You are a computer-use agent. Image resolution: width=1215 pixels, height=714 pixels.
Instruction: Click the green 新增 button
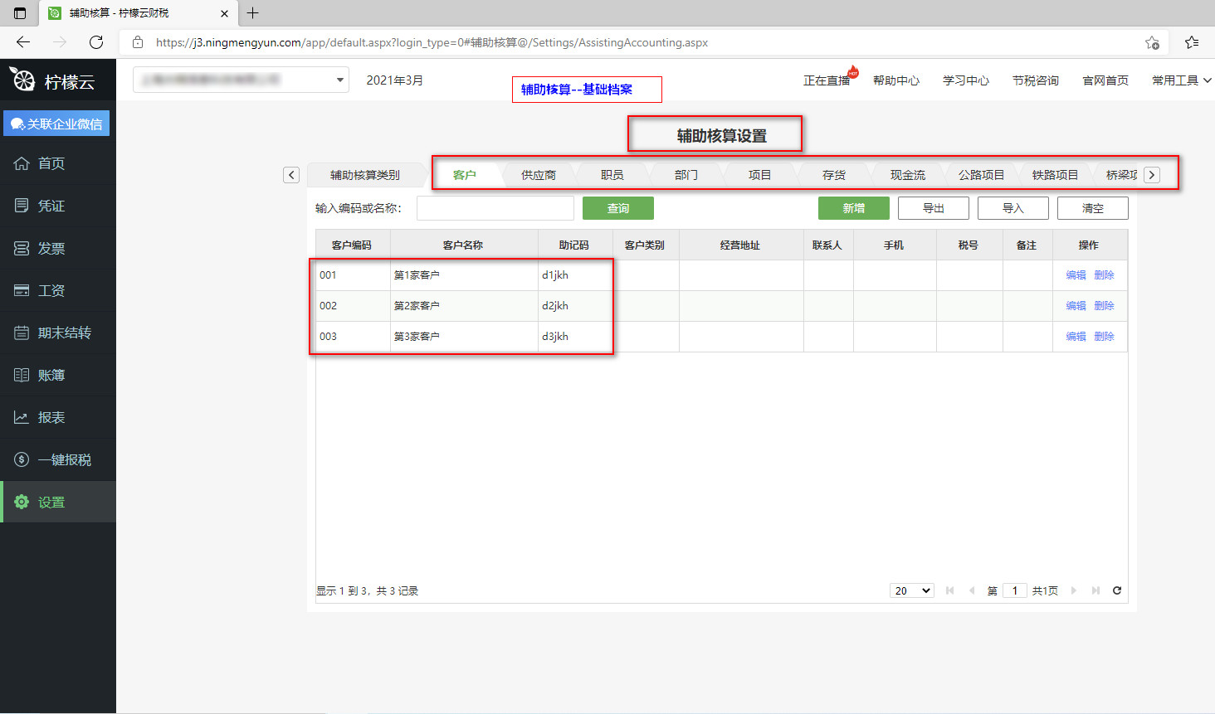[x=853, y=208]
